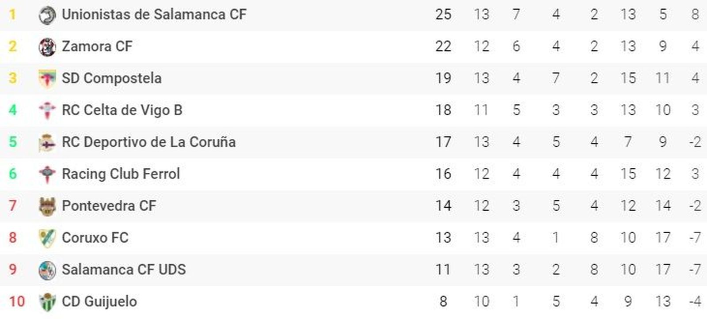707x319 pixels.
Task: Open the Zamora CF team link
Action: (x=97, y=46)
